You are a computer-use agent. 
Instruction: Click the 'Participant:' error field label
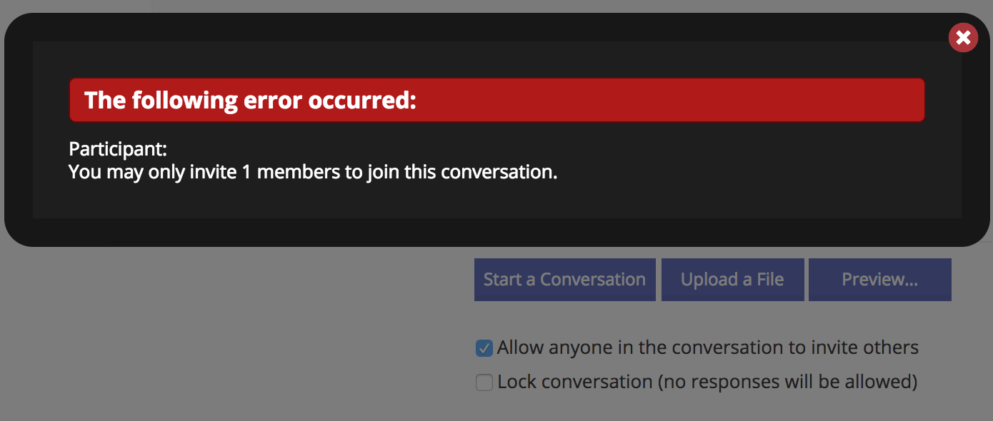coord(118,149)
